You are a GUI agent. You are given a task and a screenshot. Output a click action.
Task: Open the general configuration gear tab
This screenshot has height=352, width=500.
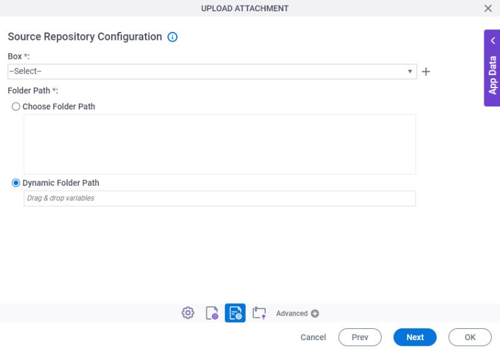pyautogui.click(x=188, y=313)
